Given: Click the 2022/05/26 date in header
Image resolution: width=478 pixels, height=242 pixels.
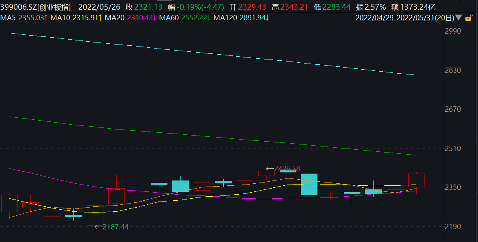Looking at the screenshot, I should coord(99,7).
